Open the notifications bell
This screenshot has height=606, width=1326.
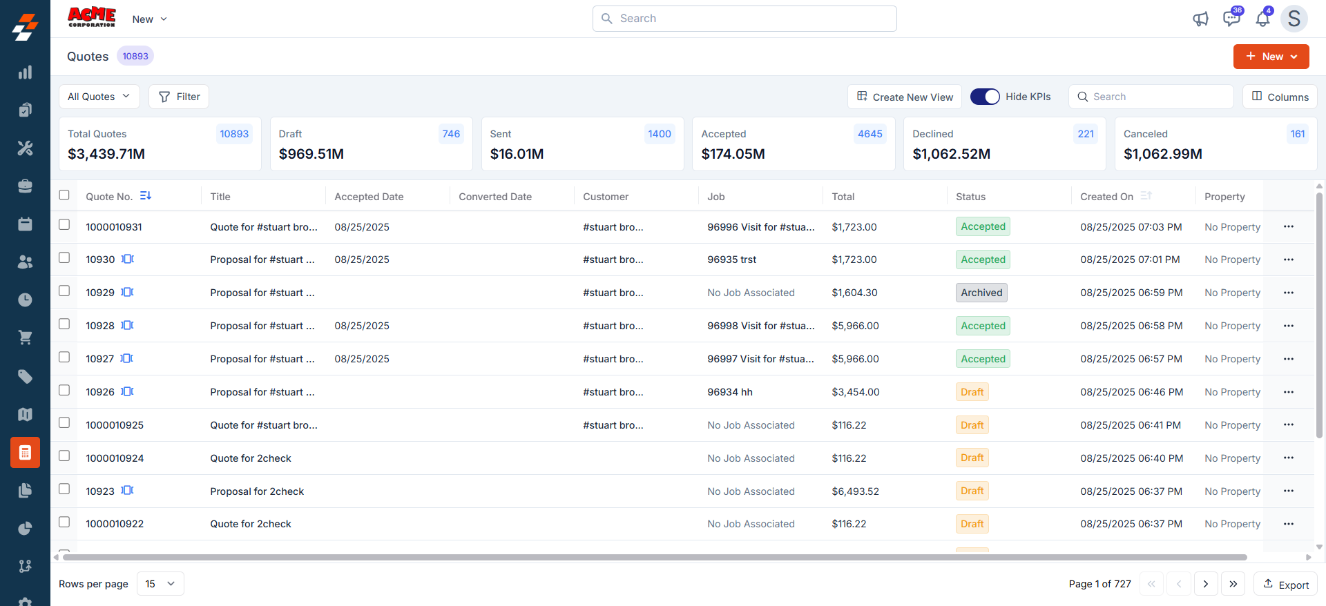pyautogui.click(x=1262, y=19)
